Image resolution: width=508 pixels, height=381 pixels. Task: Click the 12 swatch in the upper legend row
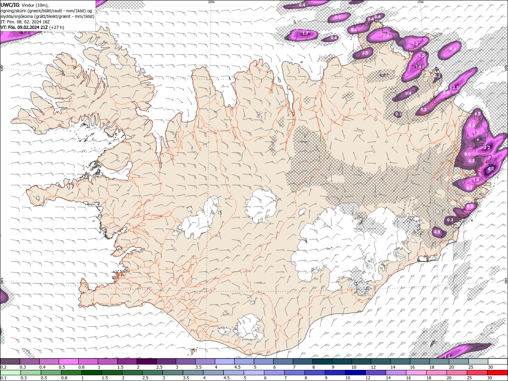[x=381, y=362]
